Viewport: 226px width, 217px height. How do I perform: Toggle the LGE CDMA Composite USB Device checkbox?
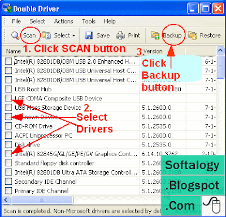[x=8, y=98]
